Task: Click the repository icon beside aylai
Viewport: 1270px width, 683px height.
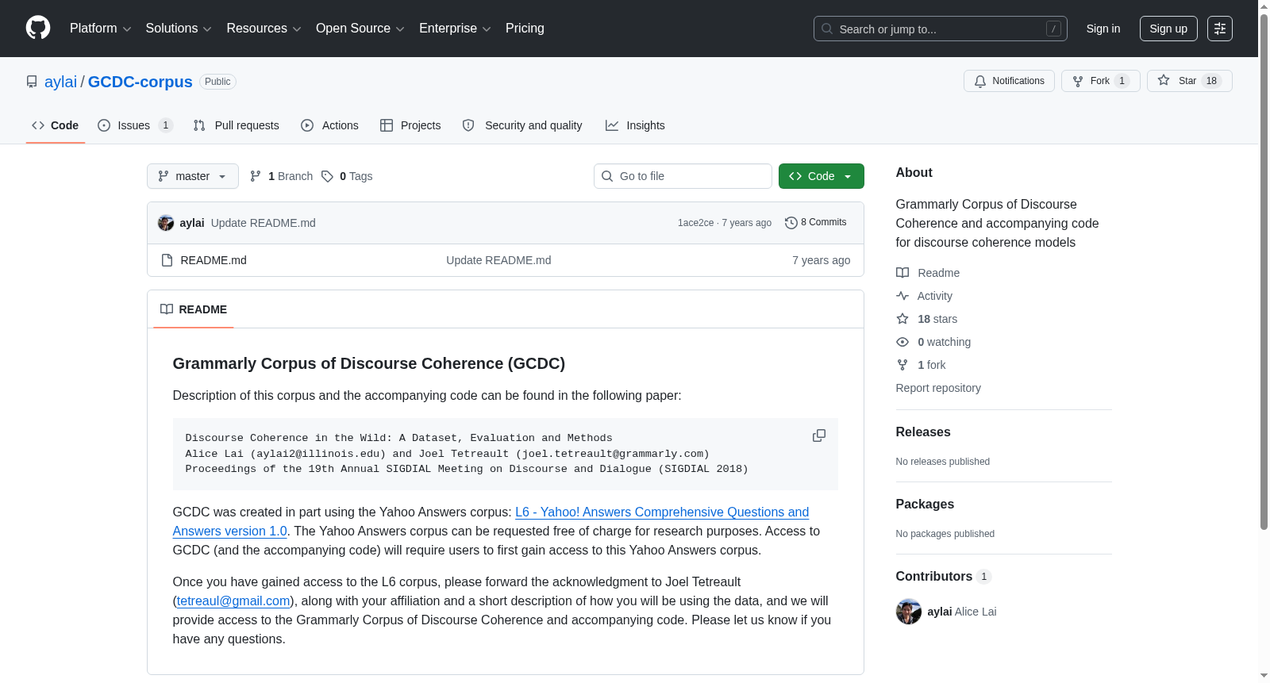Action: [x=32, y=82]
